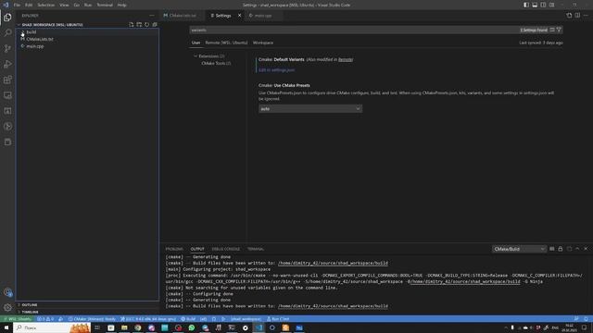
Task: Select CMake Tools in the settings tree
Action: coord(216,64)
